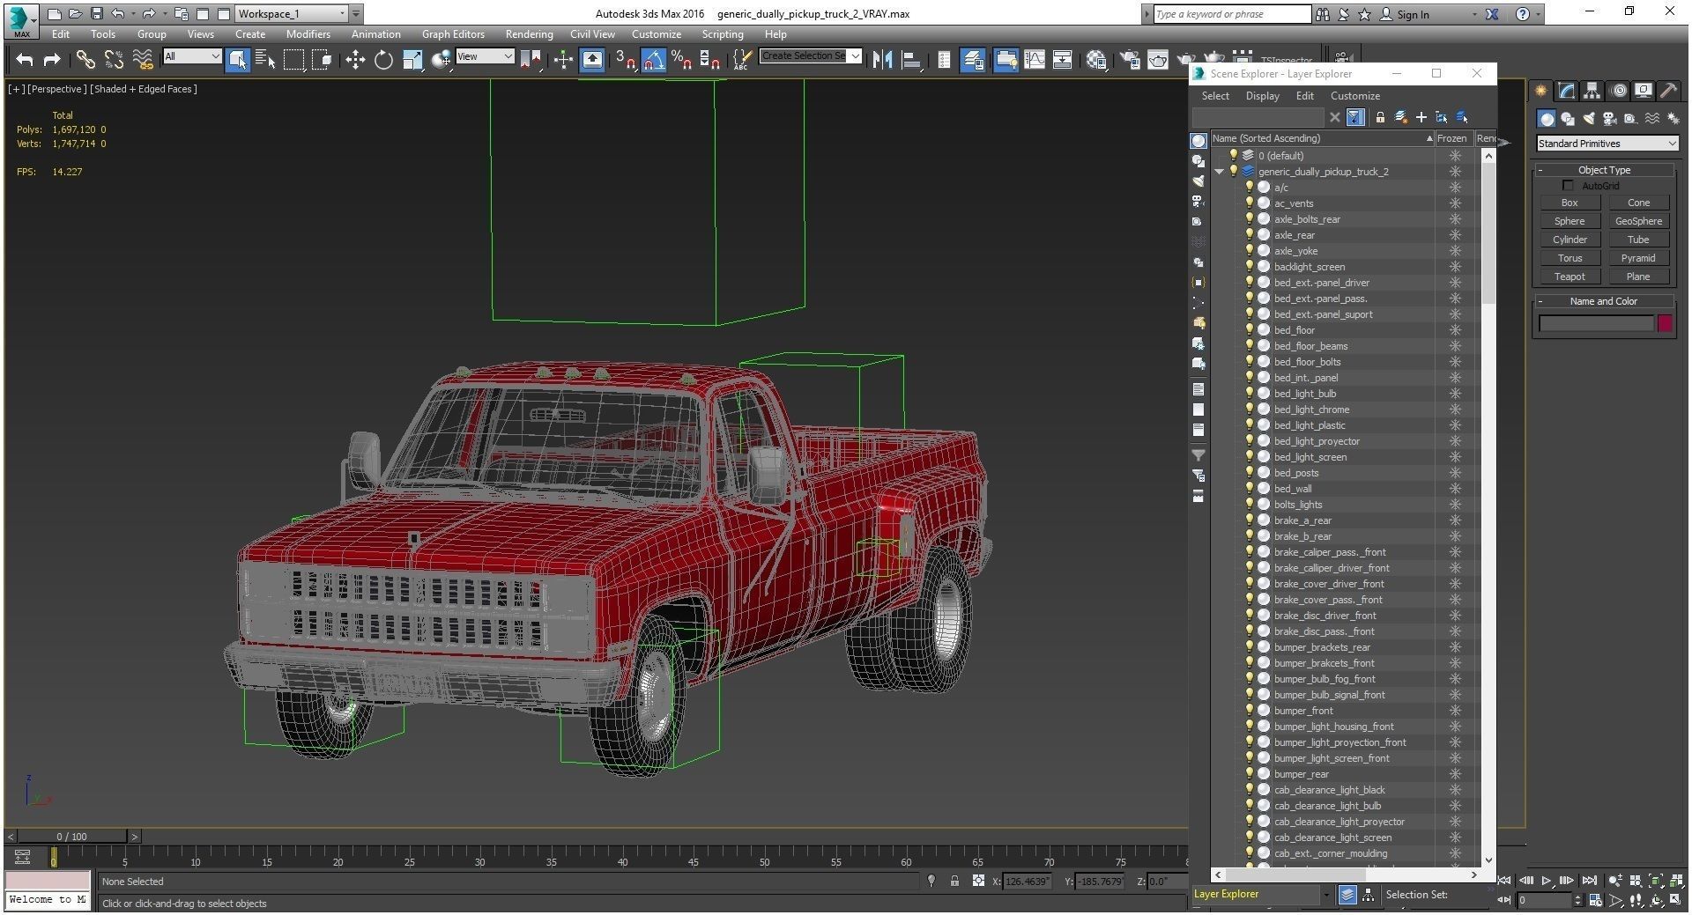This screenshot has height=915, width=1692.
Task: Activate Select and Move tool
Action: [355, 60]
